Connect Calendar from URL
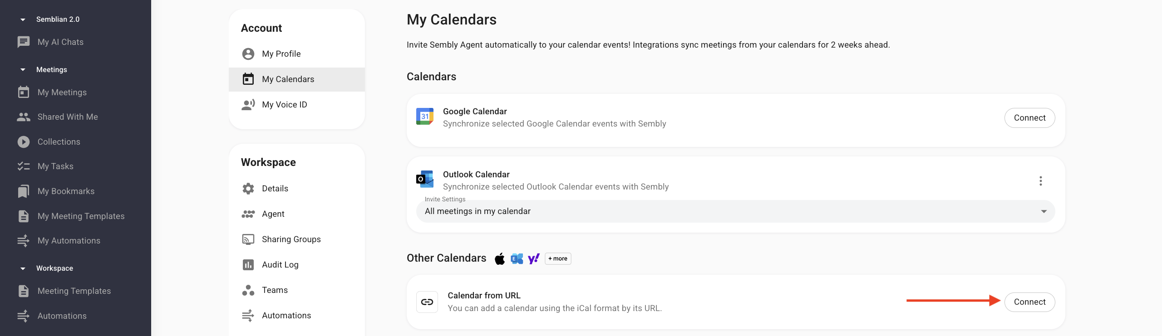The height and width of the screenshot is (336, 1162). coord(1029,302)
